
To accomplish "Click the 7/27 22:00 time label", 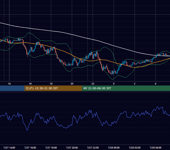I will pyautogui.click(x=93, y=147).
